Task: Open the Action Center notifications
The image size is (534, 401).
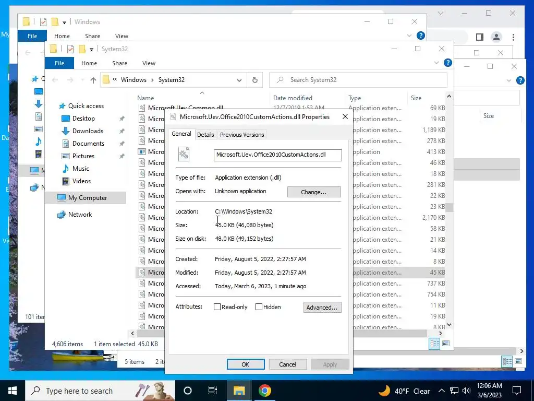Action: tap(517, 391)
